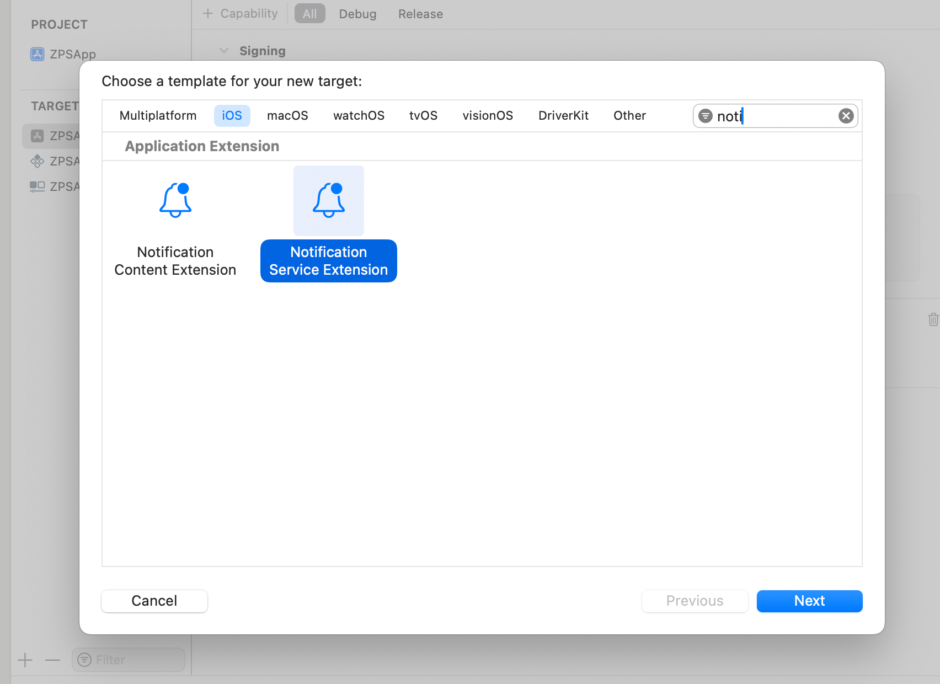
Task: Click the Add Capability button
Action: tap(241, 14)
